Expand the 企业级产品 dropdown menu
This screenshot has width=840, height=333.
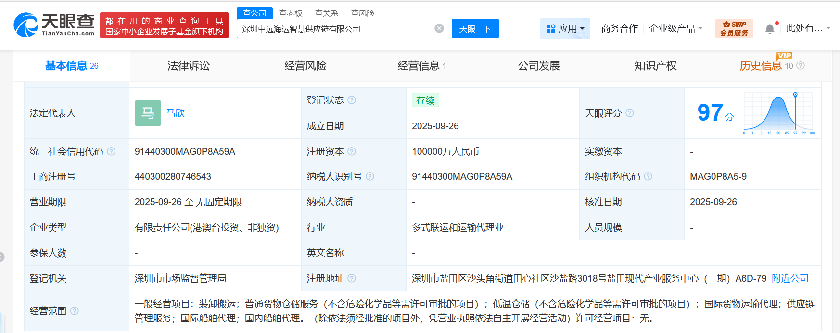pyautogui.click(x=675, y=29)
